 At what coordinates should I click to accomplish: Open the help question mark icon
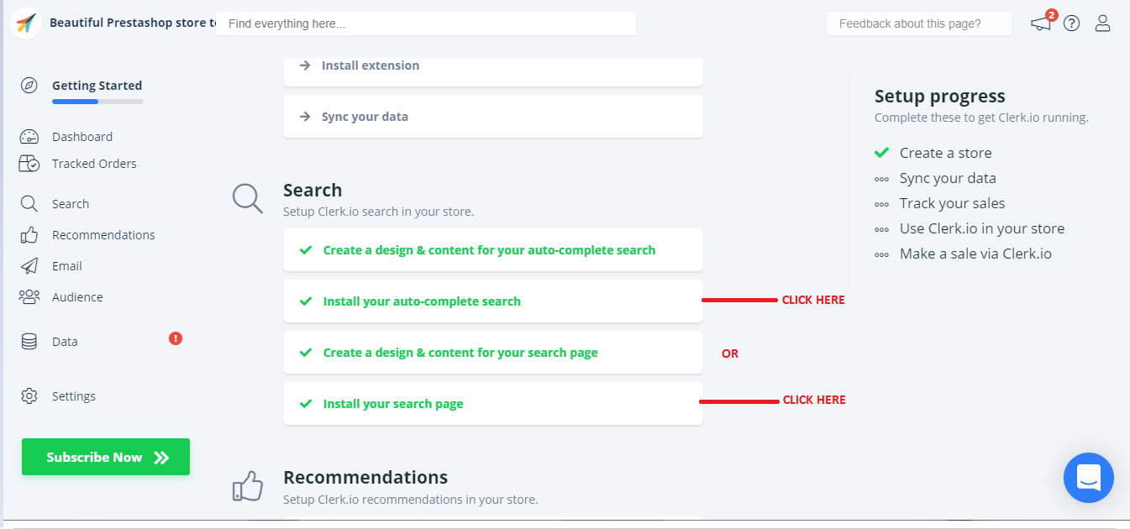click(x=1071, y=24)
